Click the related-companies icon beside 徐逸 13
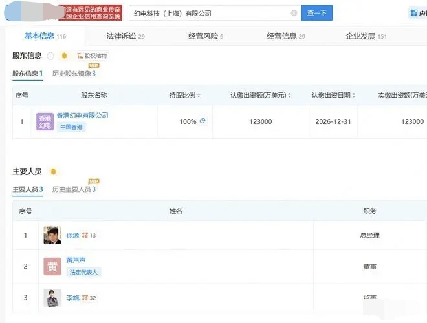 tap(85, 235)
